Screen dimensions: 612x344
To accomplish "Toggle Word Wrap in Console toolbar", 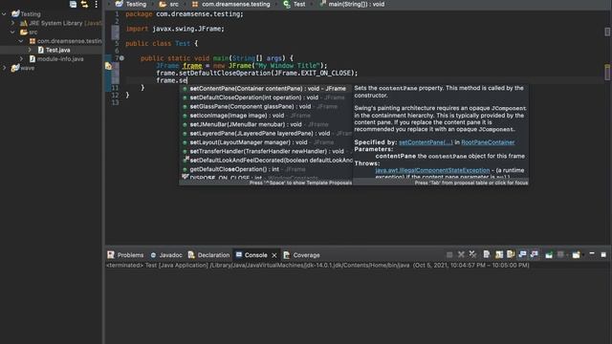I will 511,255.
